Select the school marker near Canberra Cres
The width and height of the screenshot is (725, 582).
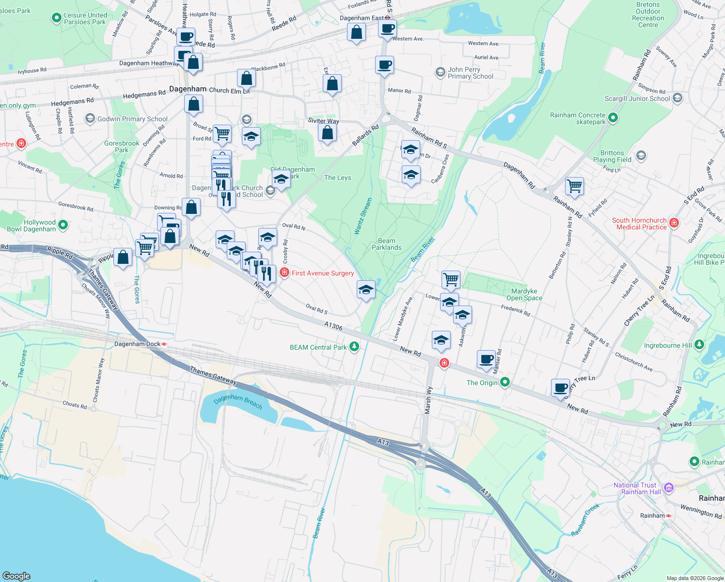411,175
